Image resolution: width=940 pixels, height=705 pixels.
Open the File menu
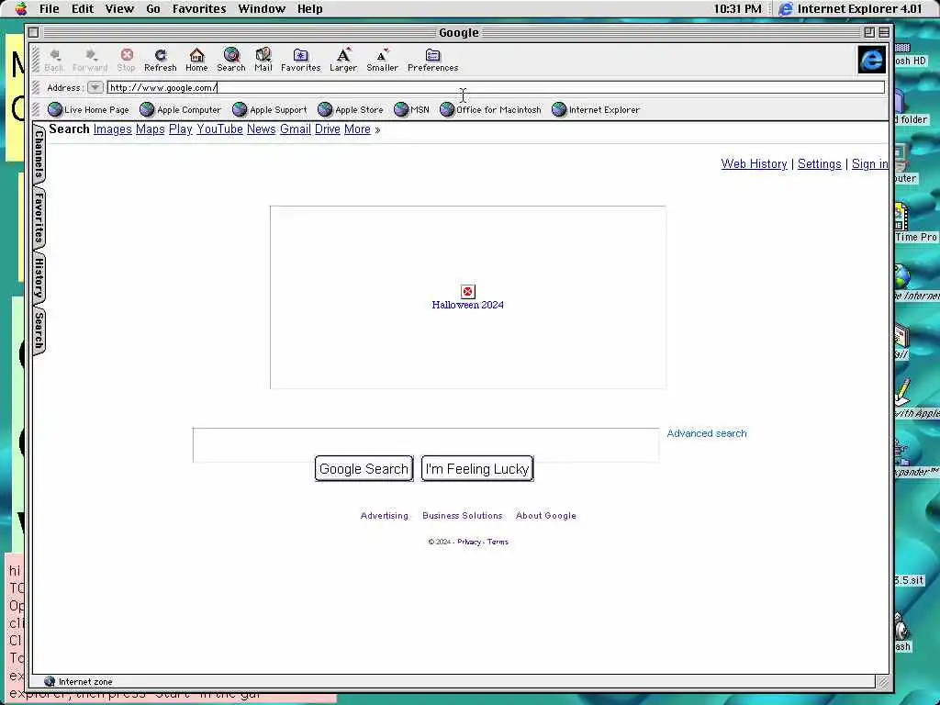coord(50,8)
